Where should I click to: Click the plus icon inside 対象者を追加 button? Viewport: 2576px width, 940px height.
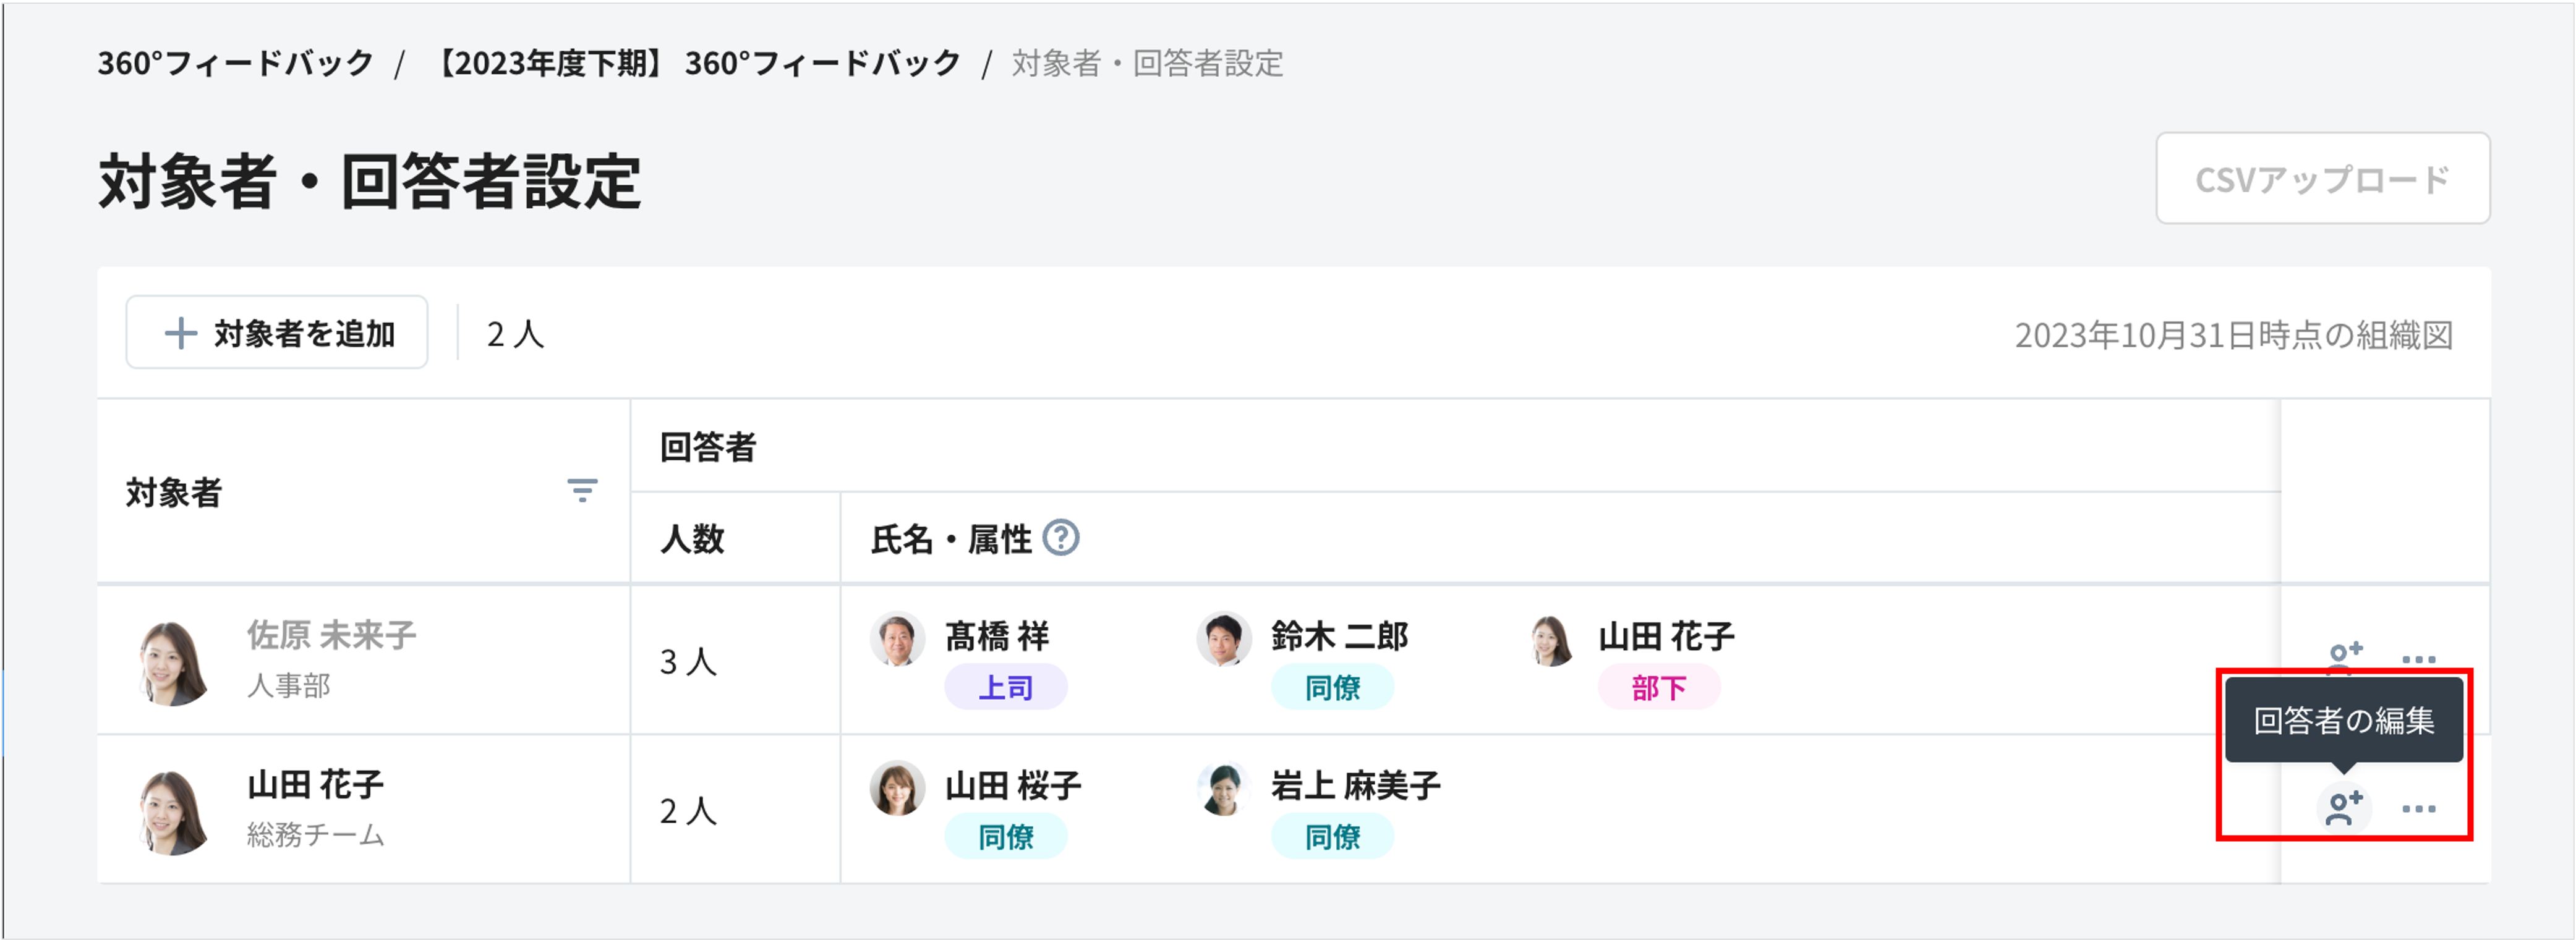click(181, 333)
